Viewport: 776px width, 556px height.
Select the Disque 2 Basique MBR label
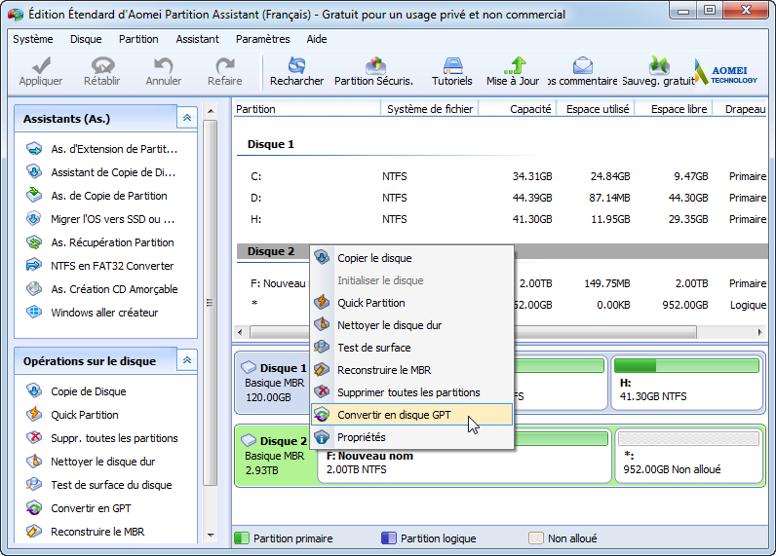click(275, 456)
